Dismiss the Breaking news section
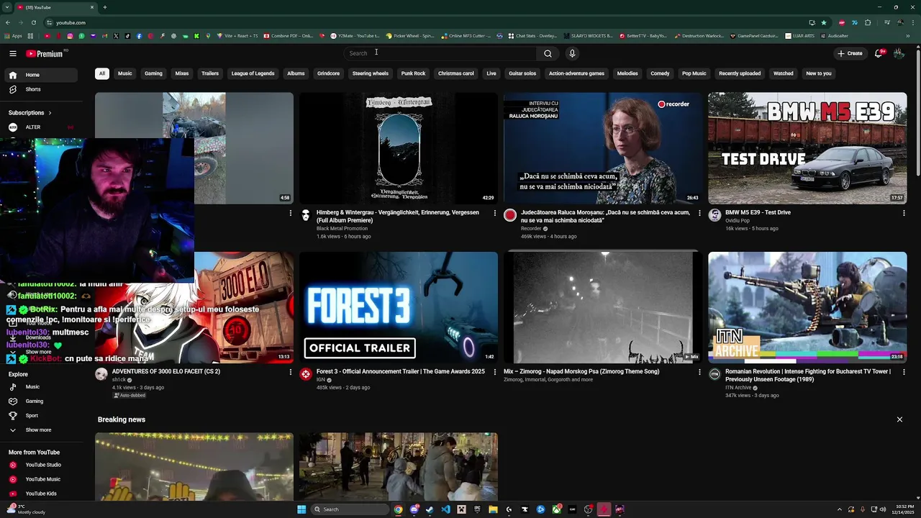 click(899, 419)
